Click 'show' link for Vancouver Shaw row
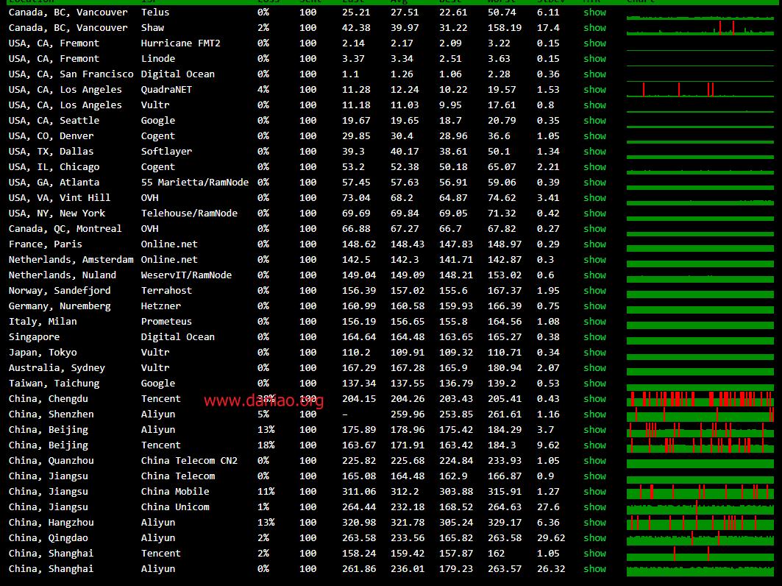Image resolution: width=782 pixels, height=586 pixels. coord(594,28)
